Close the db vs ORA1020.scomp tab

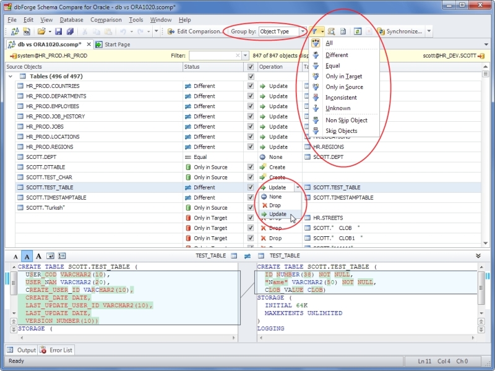(89, 45)
